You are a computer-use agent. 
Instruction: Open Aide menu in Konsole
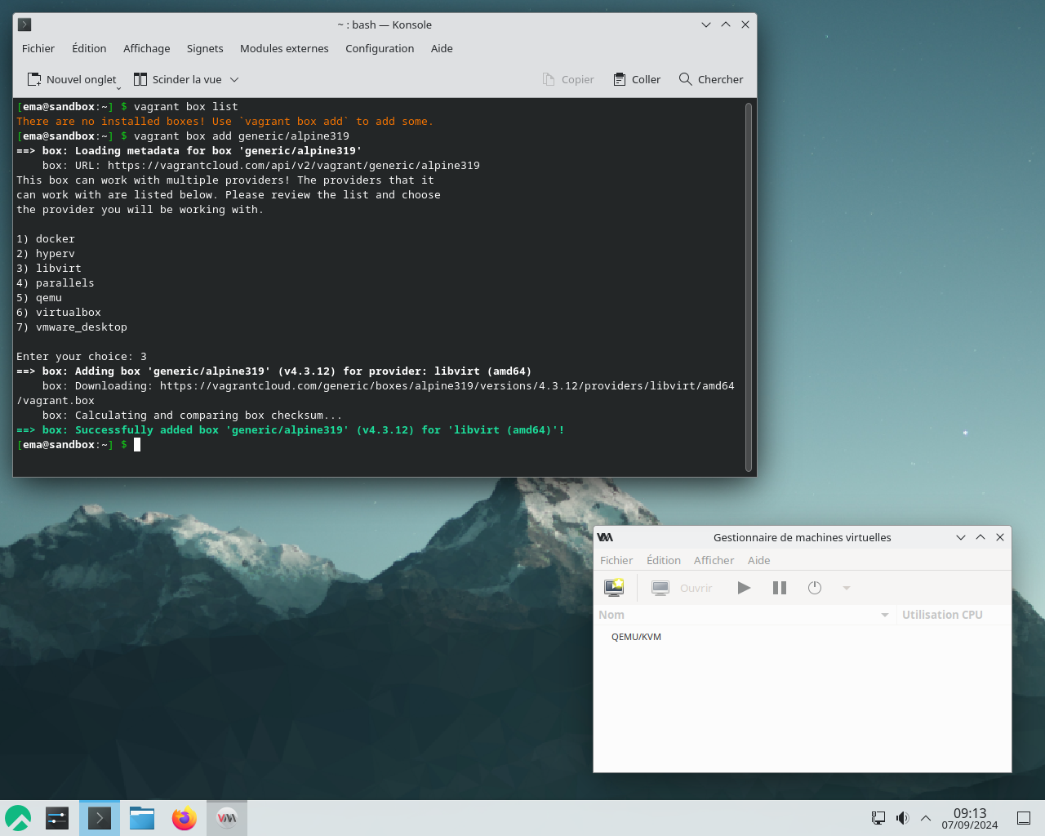click(442, 48)
